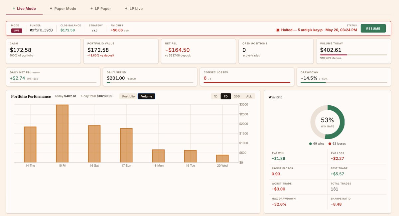
Task: Open the Paper Mode tab
Action: (x=63, y=9)
